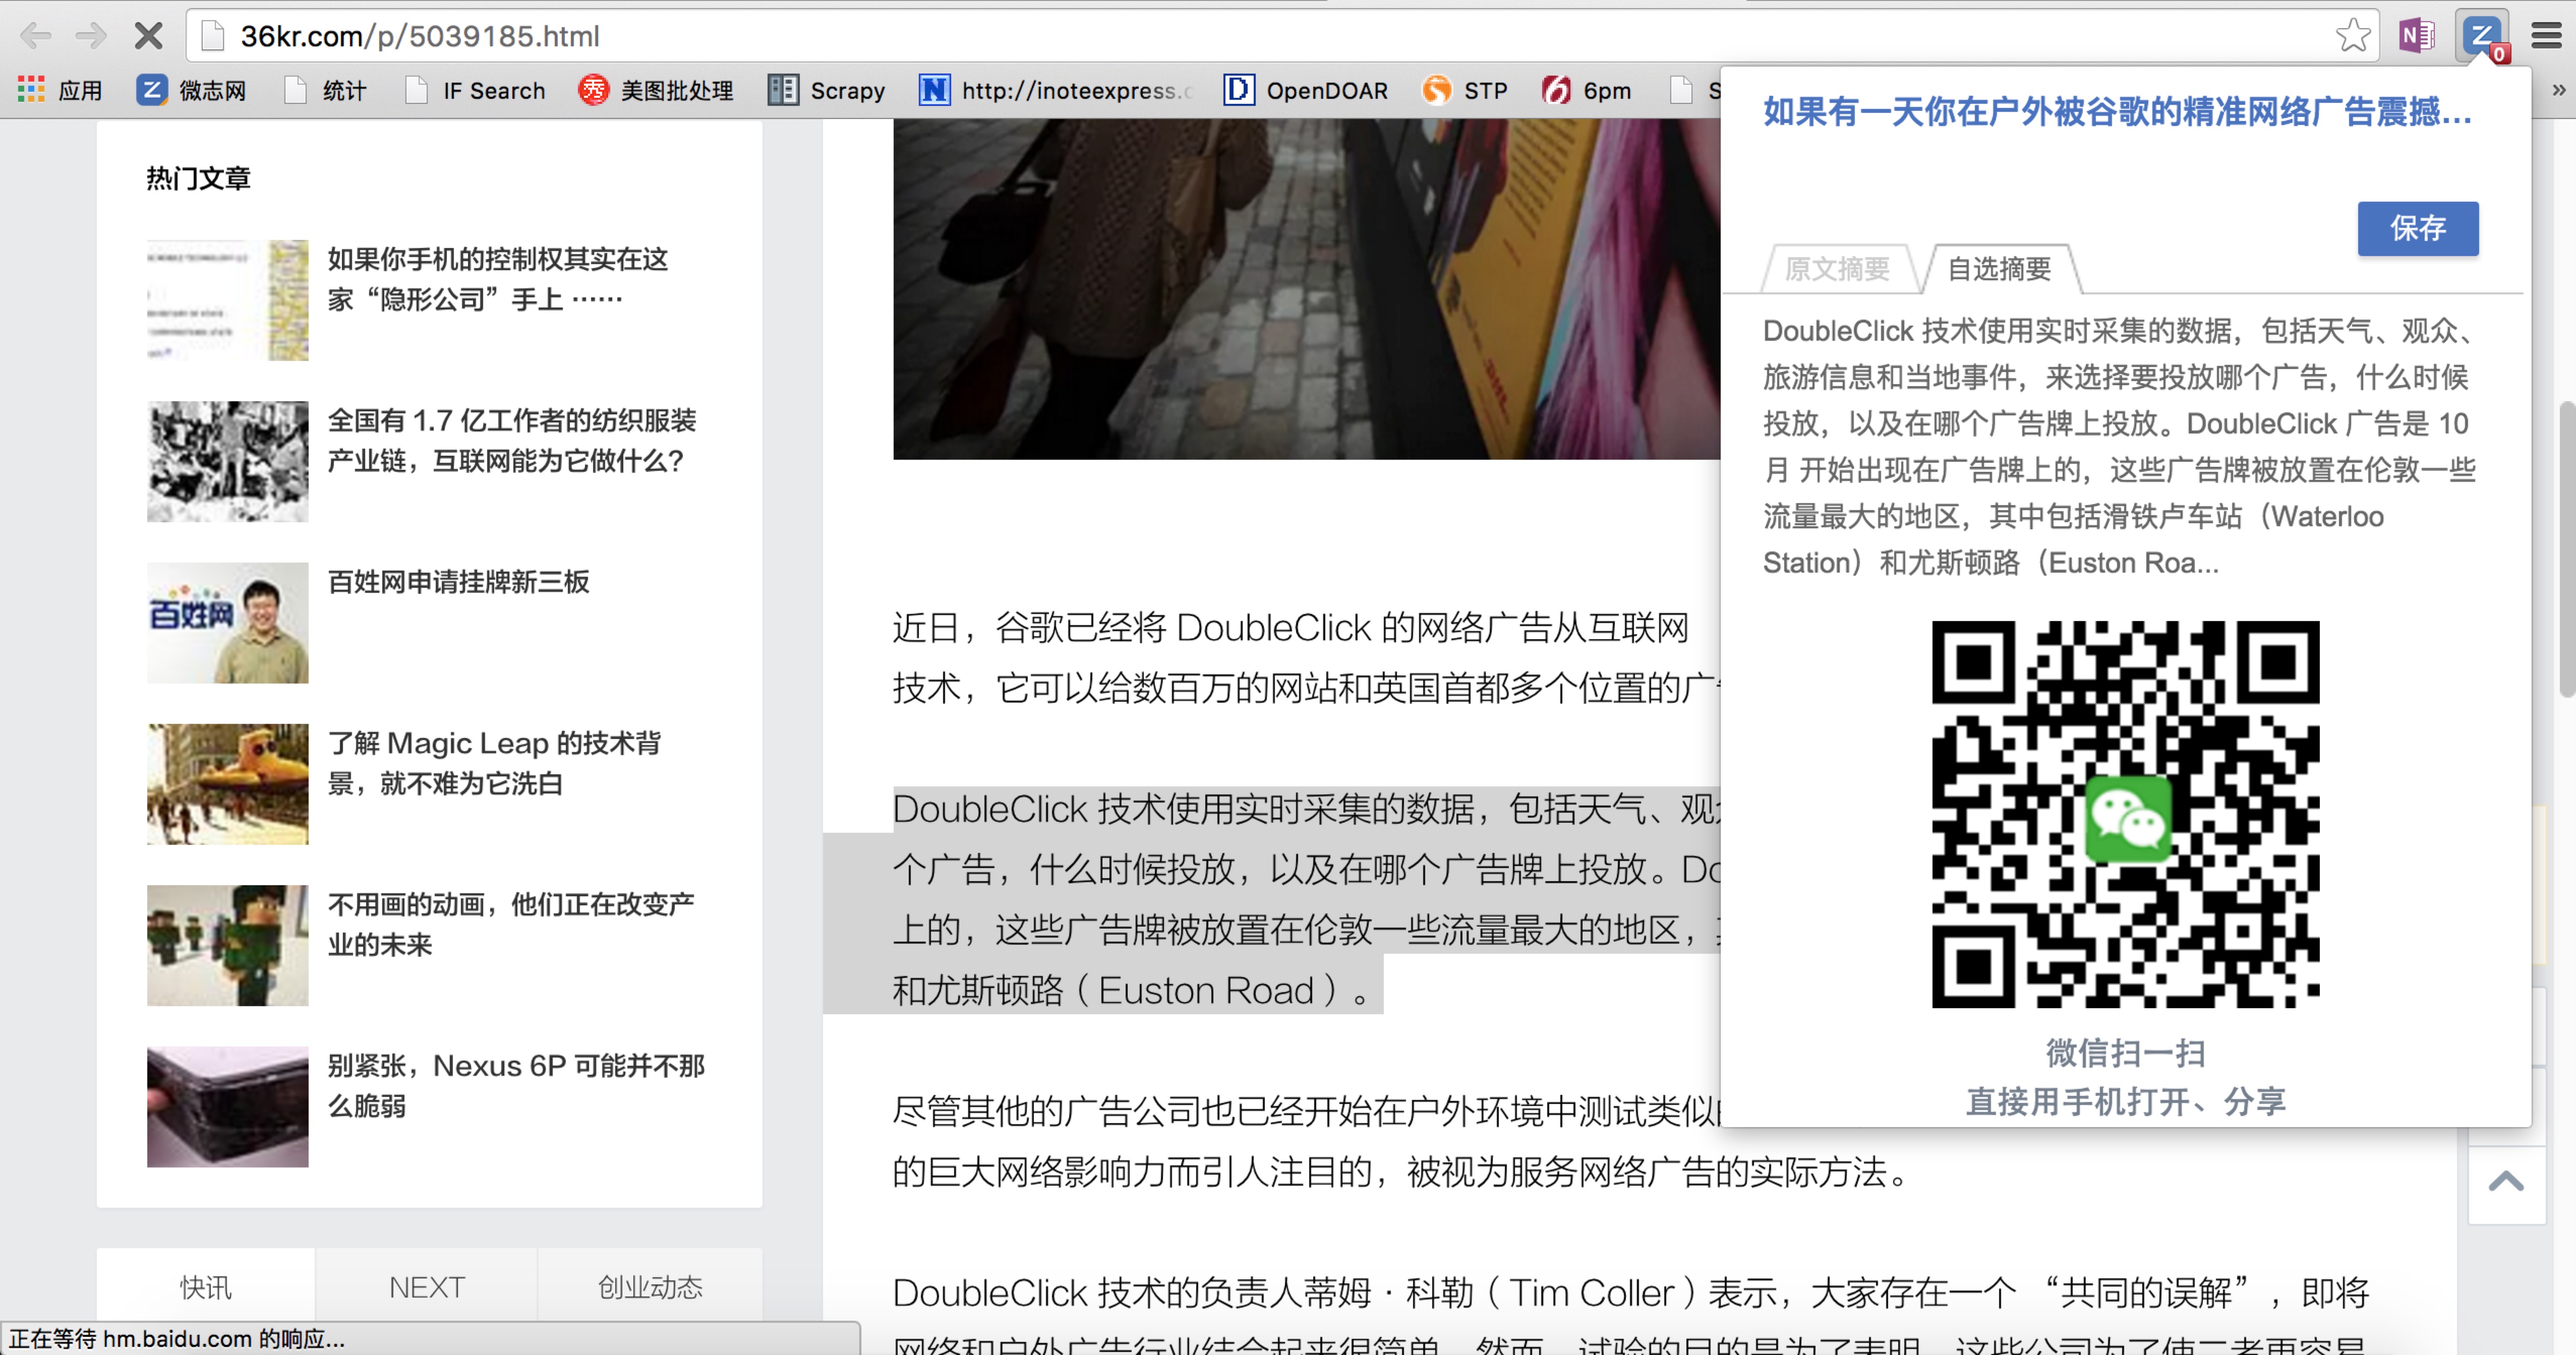Click paragraph starting 近日，谷歌已经将
Screen dimensions: 2576x1355
click(1306, 657)
